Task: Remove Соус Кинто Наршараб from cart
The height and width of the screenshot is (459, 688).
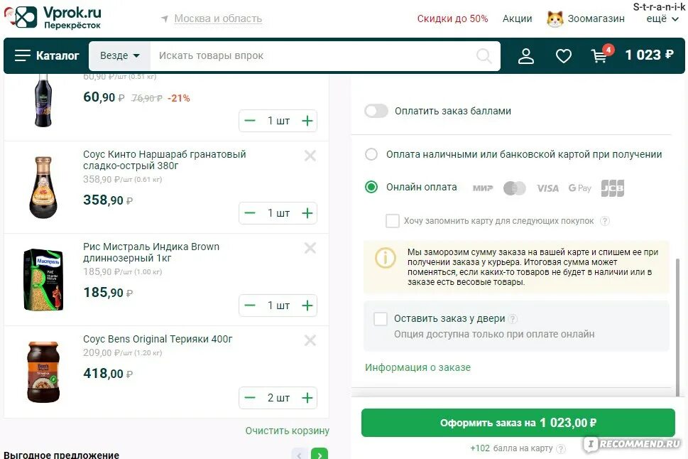Action: pyautogui.click(x=310, y=156)
